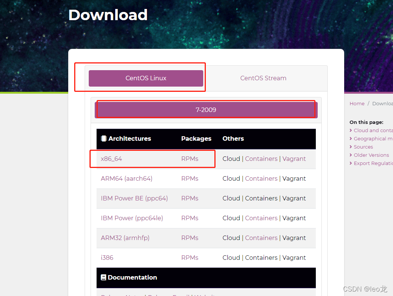393x296 pixels.
Task: Open RPMs link for ARM32 (armhfp)
Action: (x=190, y=238)
